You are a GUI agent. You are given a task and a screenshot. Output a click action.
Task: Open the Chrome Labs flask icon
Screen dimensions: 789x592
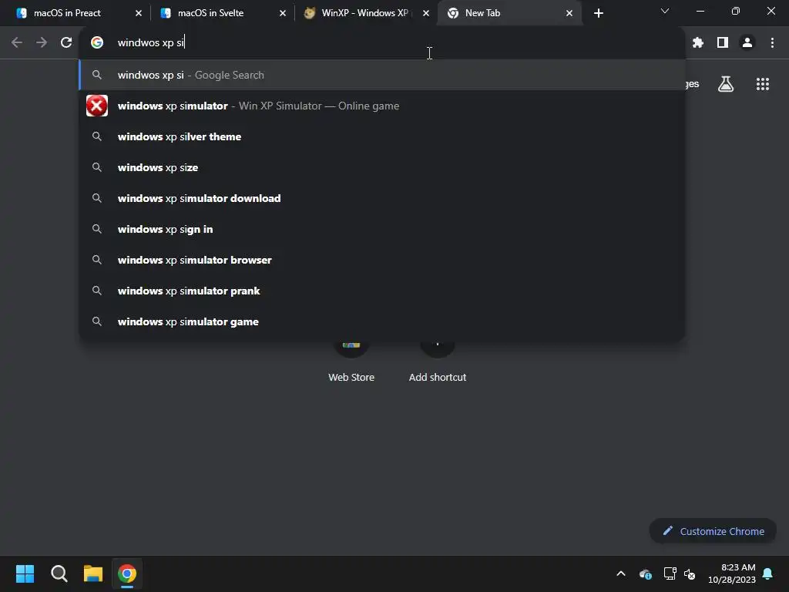[726, 84]
